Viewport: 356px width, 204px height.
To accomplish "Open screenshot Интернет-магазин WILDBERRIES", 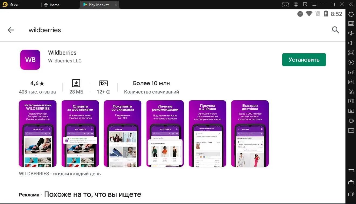I will pos(38,133).
